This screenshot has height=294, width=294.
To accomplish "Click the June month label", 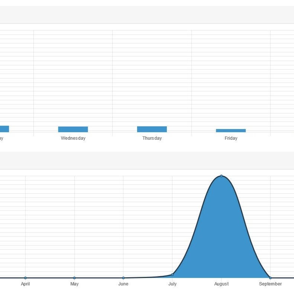I will click(x=123, y=284).
